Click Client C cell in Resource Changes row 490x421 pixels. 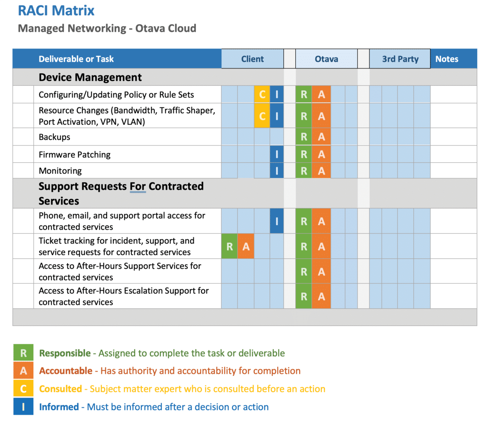click(262, 116)
